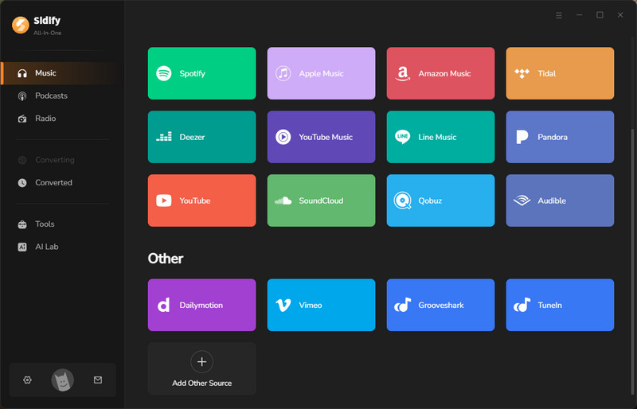637x409 pixels.
Task: Click the user avatar picture
Action: tap(63, 380)
